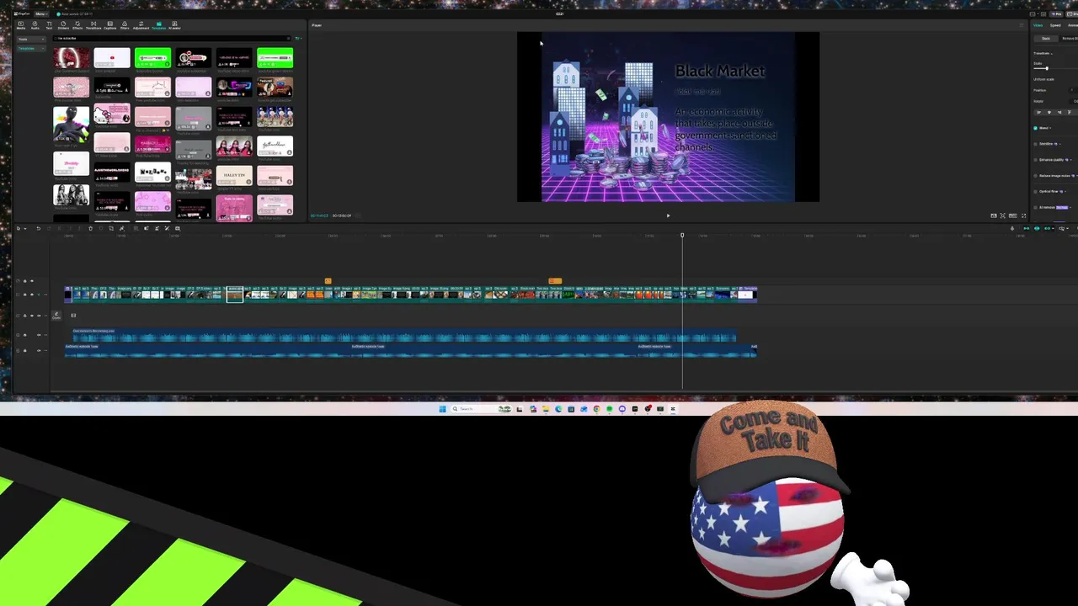Enable the Optical flow checkbox

[x=1035, y=191]
